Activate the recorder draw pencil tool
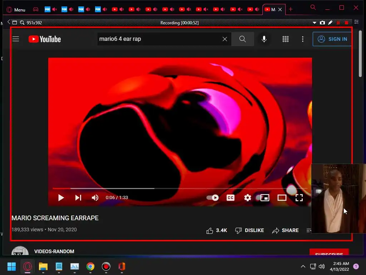The width and height of the screenshot is (366, 275). coord(330,23)
